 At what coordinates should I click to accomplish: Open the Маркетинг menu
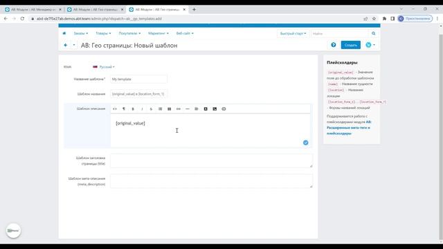click(x=159, y=33)
